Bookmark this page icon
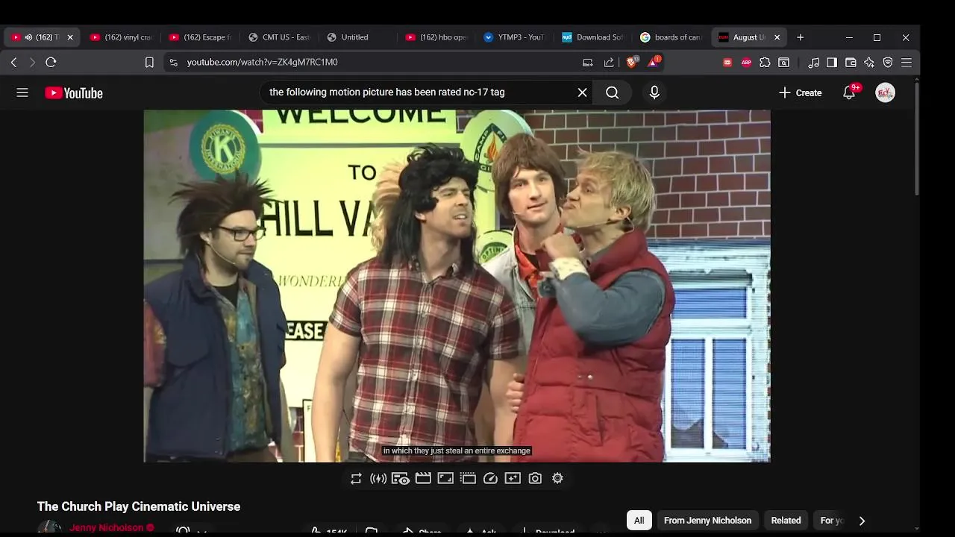 149,63
